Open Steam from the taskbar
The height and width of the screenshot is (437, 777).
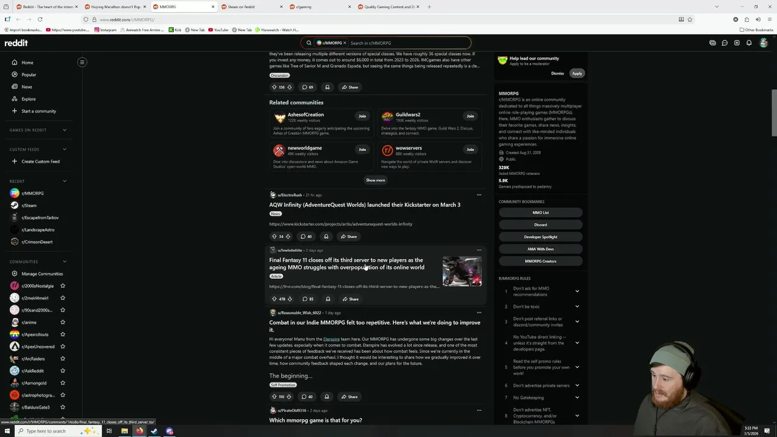click(x=154, y=431)
